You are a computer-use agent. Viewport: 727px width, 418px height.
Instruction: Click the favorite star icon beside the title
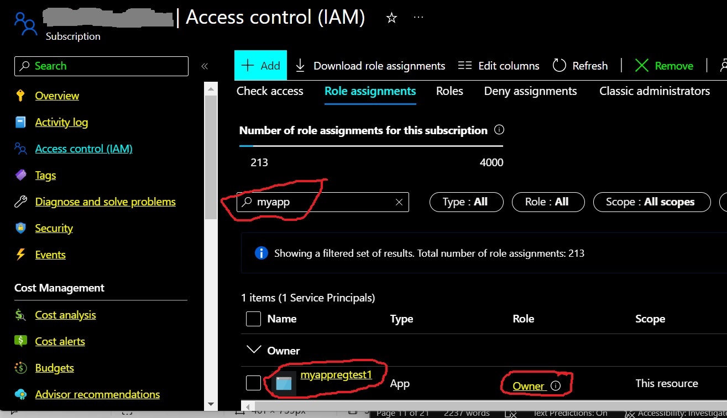[x=391, y=18]
